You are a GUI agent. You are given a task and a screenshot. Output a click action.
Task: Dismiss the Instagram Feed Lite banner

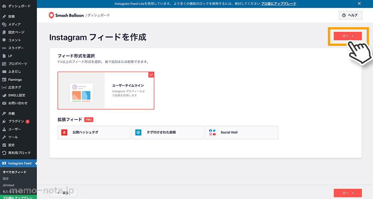coord(359,4)
